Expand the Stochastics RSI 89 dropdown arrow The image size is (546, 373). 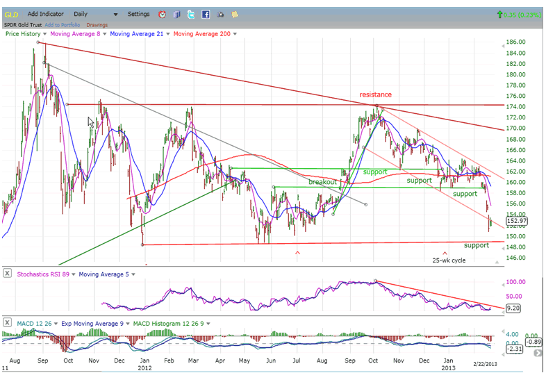tap(74, 274)
